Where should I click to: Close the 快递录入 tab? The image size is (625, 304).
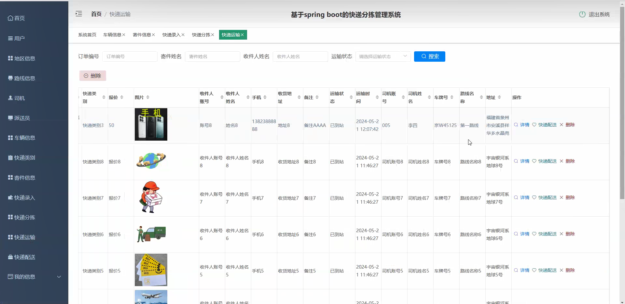click(x=183, y=35)
